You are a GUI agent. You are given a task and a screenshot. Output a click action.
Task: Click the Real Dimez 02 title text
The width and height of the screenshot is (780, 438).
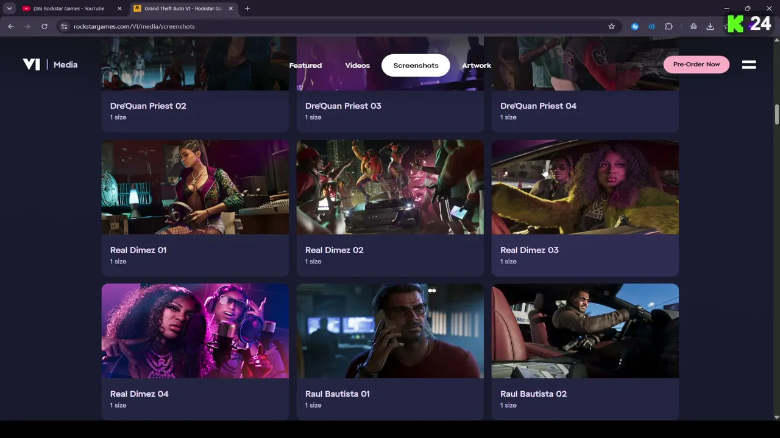point(334,250)
